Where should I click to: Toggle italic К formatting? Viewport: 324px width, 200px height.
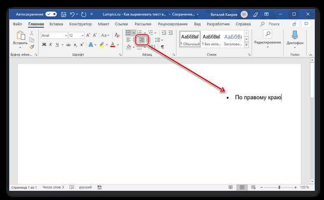51,45
